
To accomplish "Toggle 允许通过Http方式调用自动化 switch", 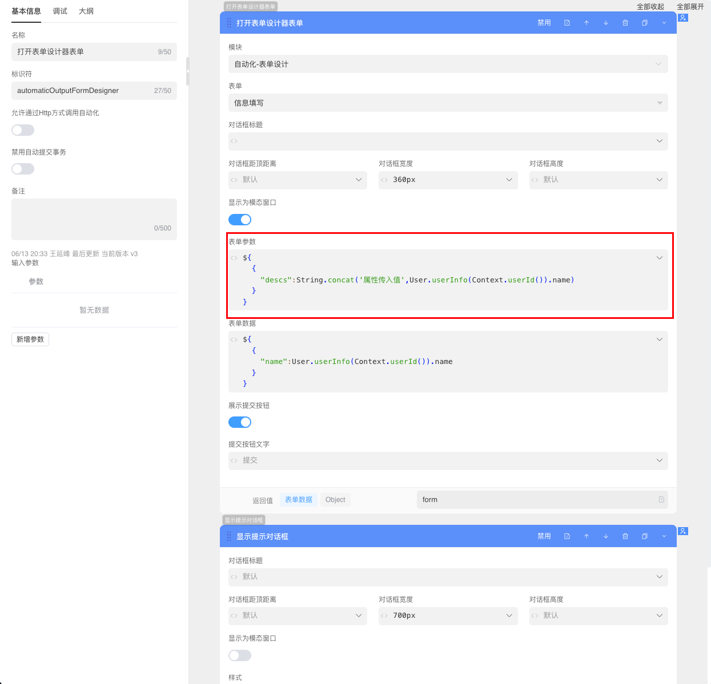I will click(23, 130).
